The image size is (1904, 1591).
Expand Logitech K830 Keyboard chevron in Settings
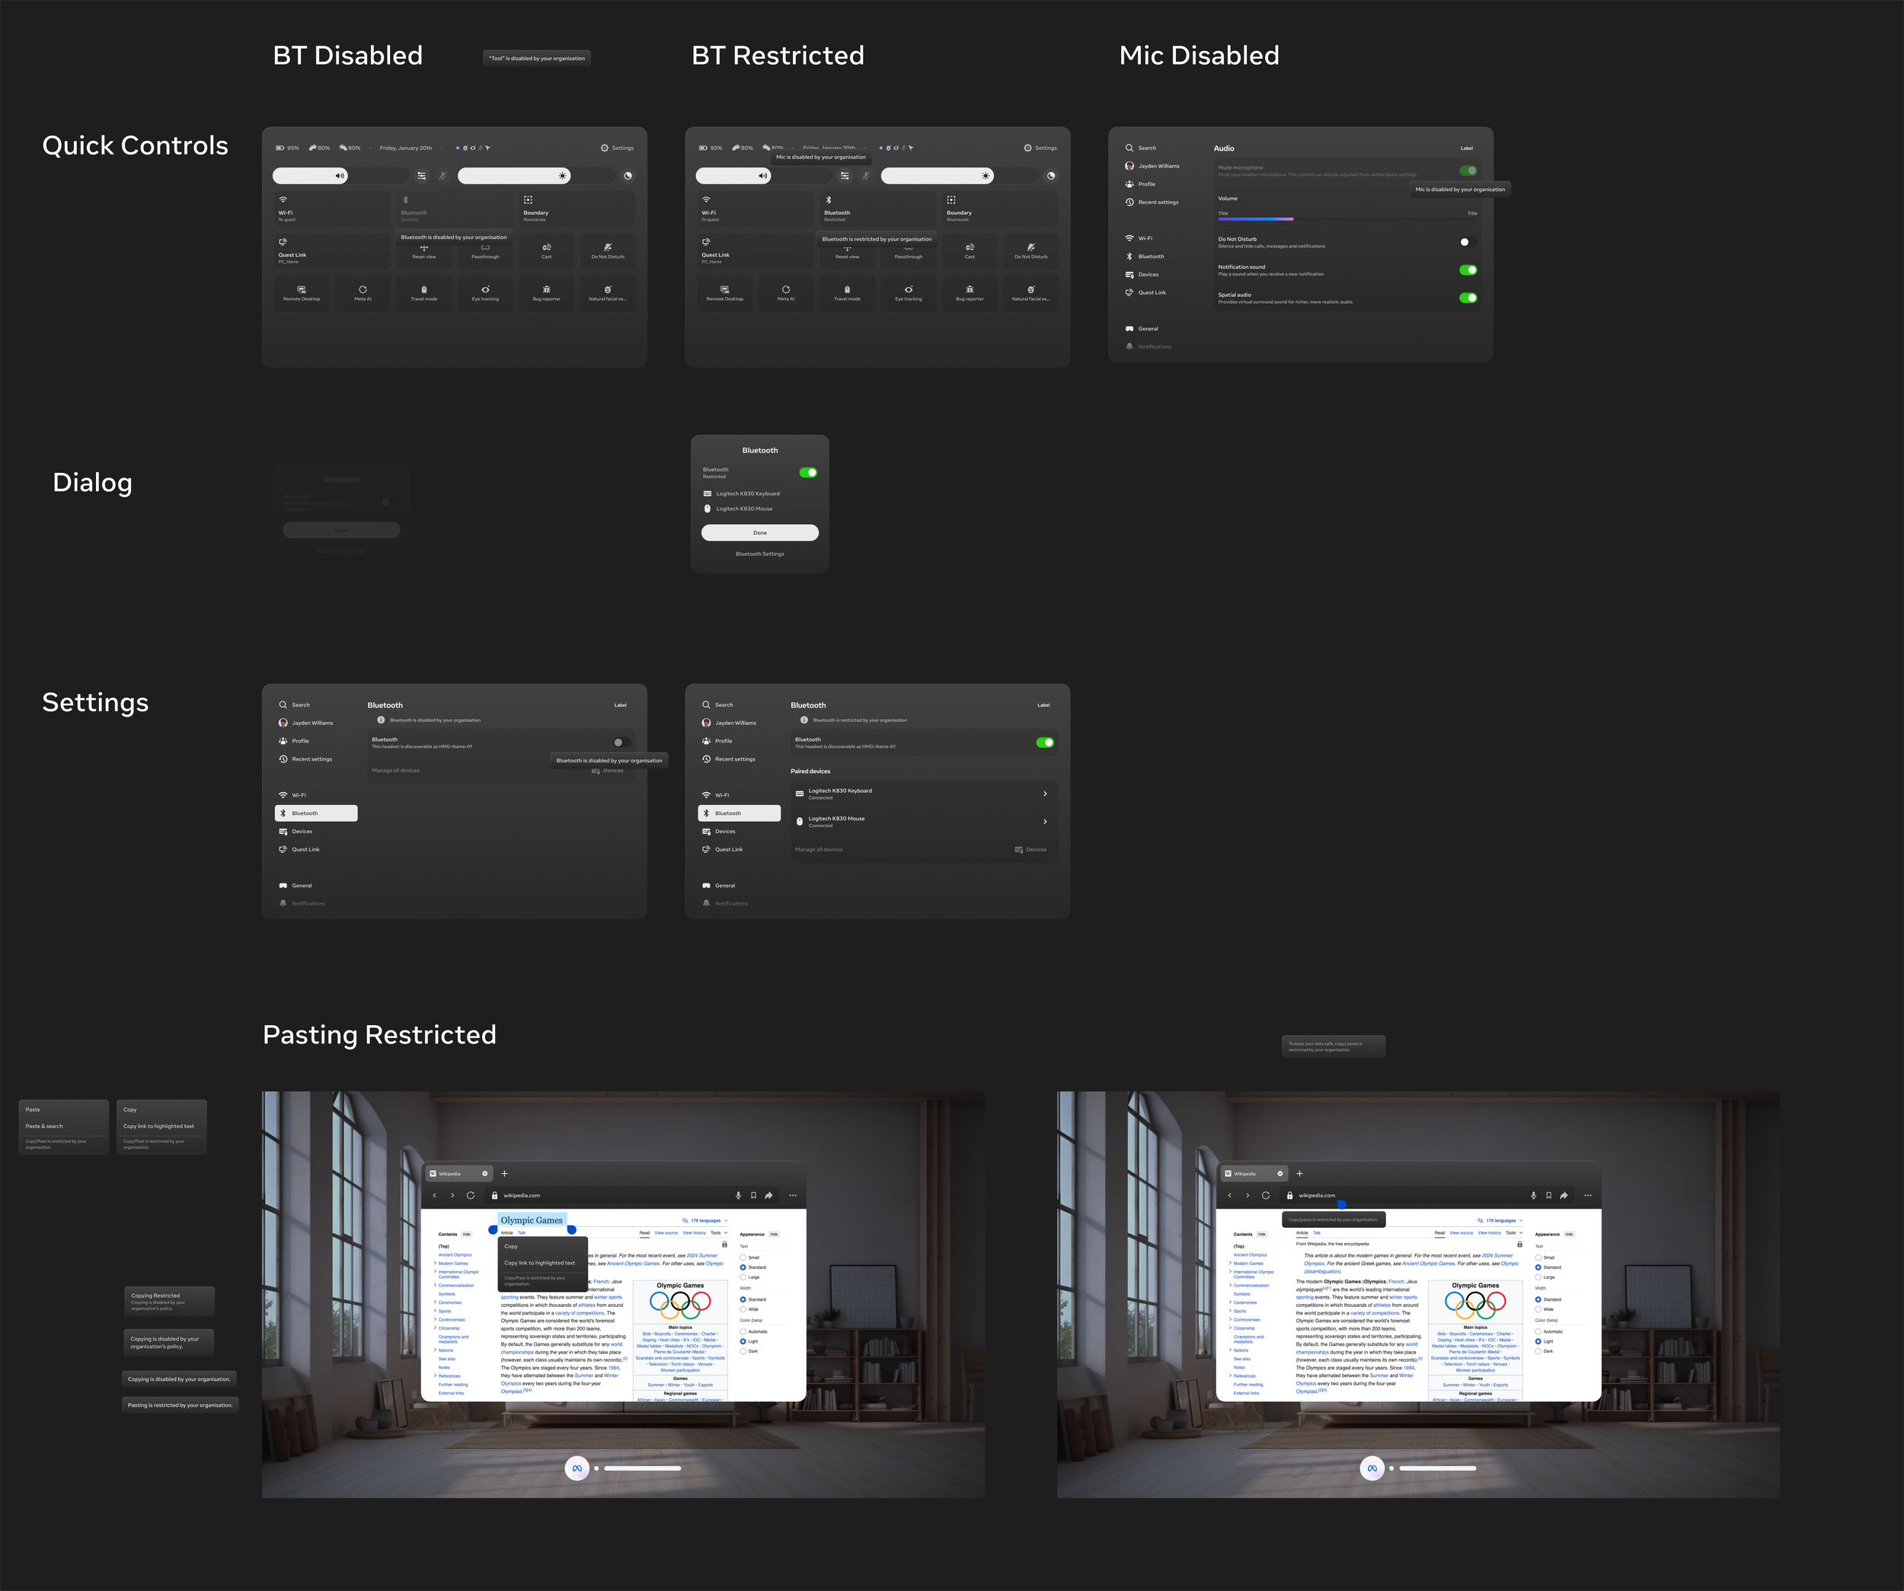[x=1044, y=794]
